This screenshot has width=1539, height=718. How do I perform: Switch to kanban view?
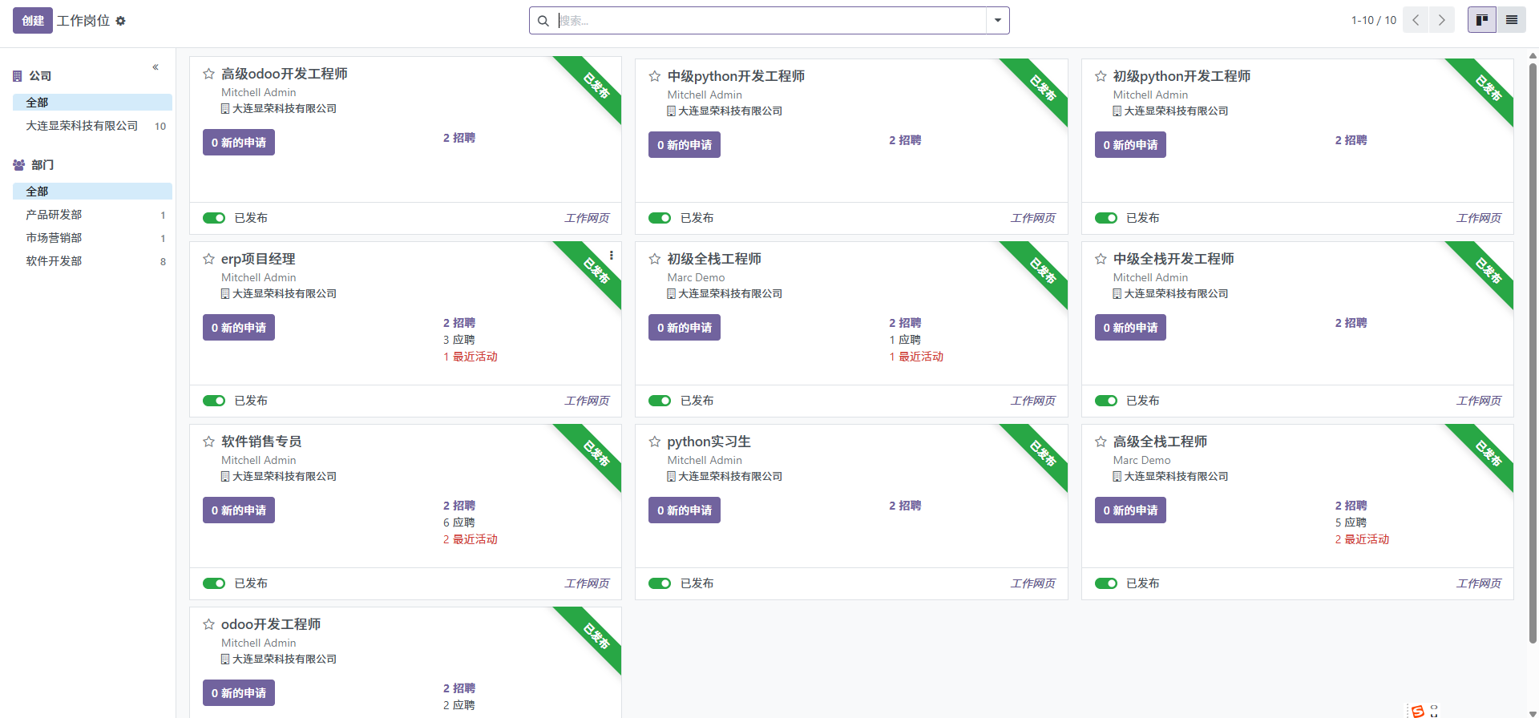click(1481, 20)
